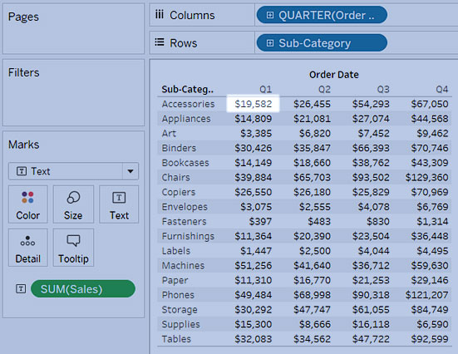Select the highlighted $19,582 cell
This screenshot has width=458, height=354.
(x=254, y=103)
